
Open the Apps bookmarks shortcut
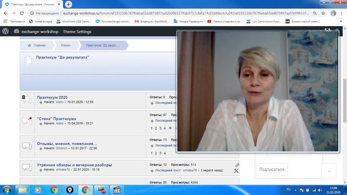[15, 22]
